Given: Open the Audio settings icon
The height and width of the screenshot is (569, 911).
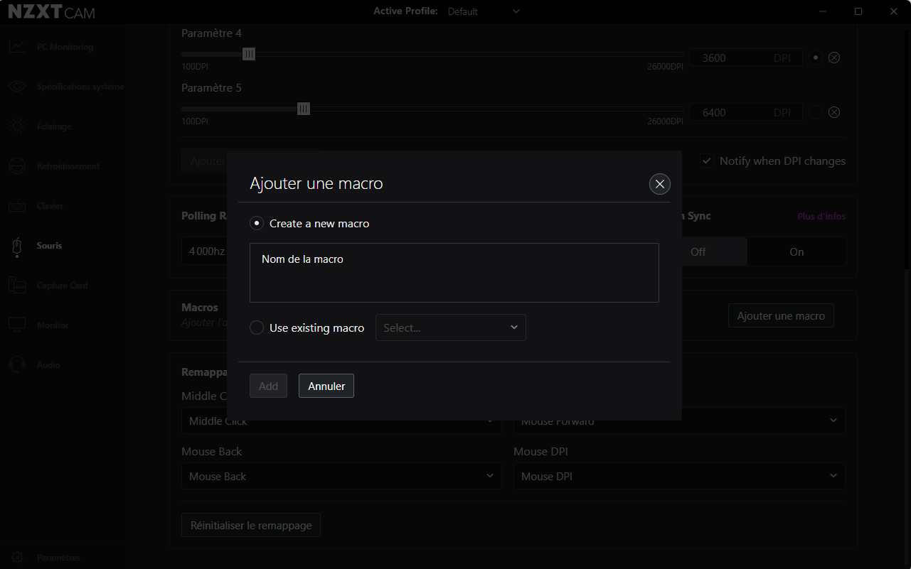Looking at the screenshot, I should click(x=17, y=364).
